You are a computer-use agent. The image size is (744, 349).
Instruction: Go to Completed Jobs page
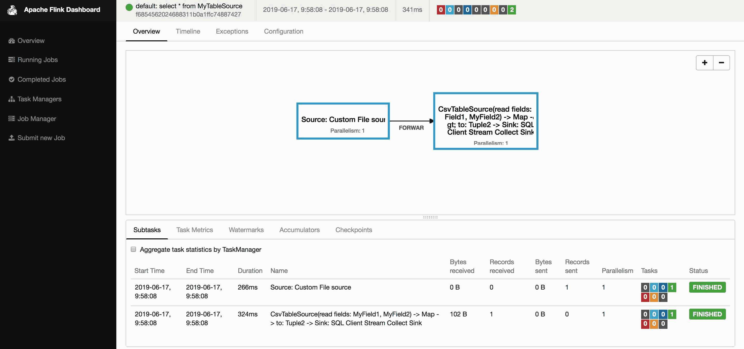click(x=42, y=79)
